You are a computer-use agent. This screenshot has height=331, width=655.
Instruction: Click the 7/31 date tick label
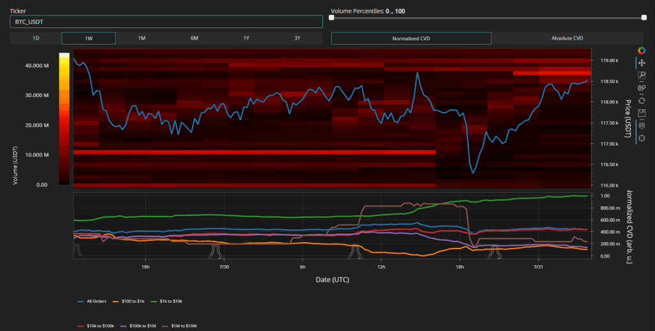(539, 266)
